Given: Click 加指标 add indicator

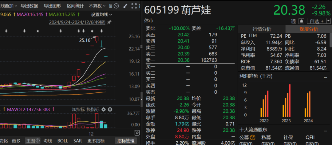Looking at the screenshot, I should (x=78, y=110).
